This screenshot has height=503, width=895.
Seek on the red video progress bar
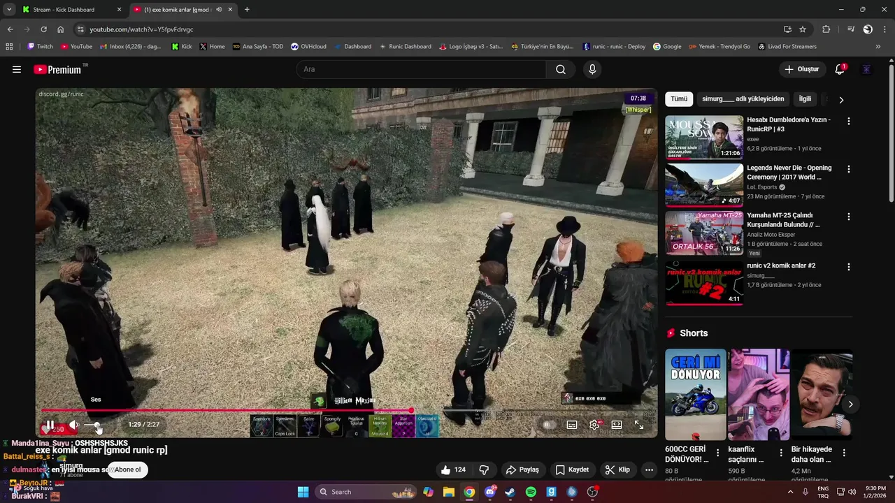click(x=347, y=411)
